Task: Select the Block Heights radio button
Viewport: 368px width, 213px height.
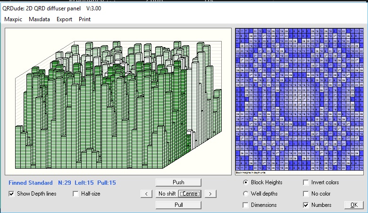Action: [245, 182]
